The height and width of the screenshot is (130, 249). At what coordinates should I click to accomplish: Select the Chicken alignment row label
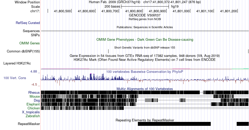coord(34,108)
